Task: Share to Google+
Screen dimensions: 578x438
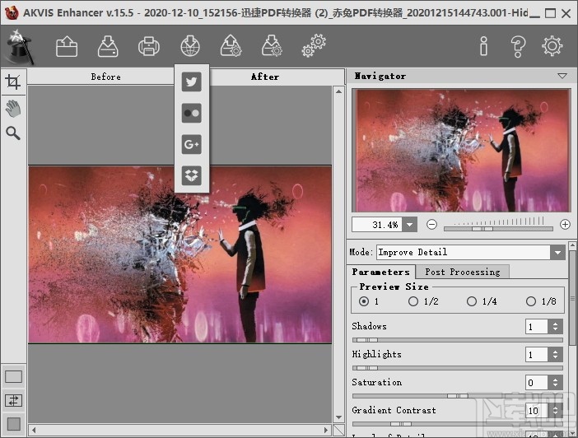Action: [192, 144]
